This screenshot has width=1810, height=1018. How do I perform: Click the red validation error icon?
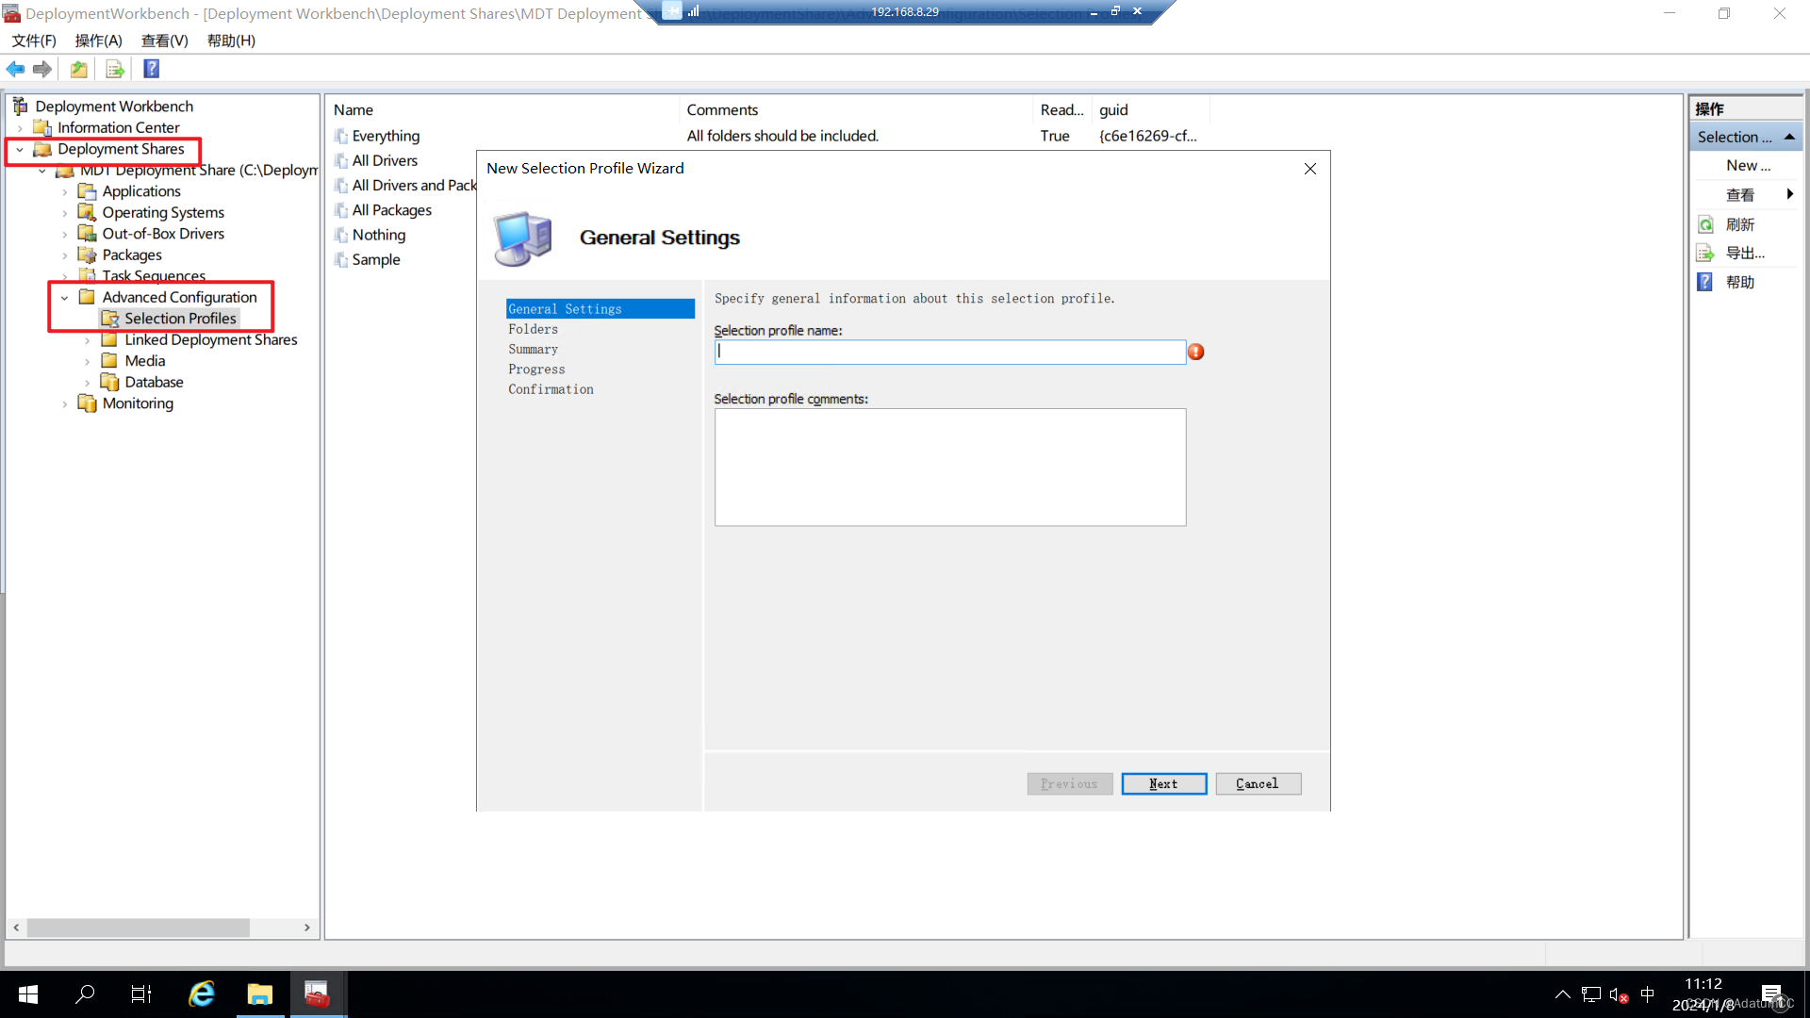(x=1195, y=352)
